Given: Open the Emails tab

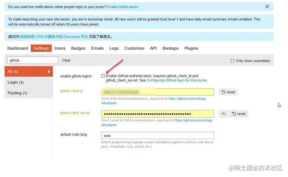Looking at the screenshot, I should pyautogui.click(x=97, y=48).
